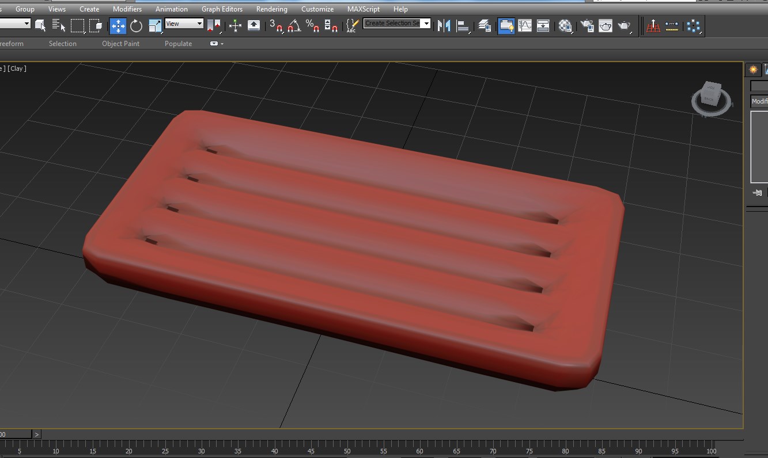This screenshot has height=458, width=768.
Task: Toggle Spinner Snap
Action: pos(331,26)
